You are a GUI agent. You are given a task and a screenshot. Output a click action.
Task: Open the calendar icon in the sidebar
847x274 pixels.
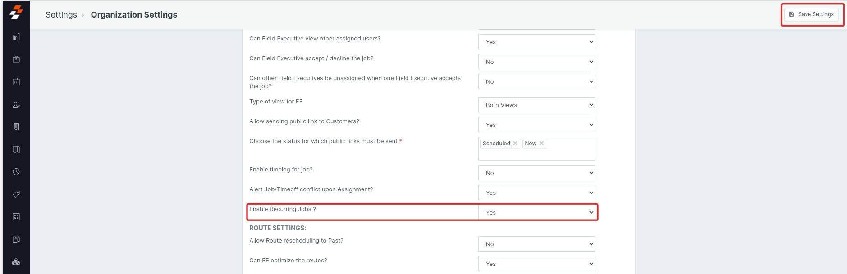click(x=16, y=82)
